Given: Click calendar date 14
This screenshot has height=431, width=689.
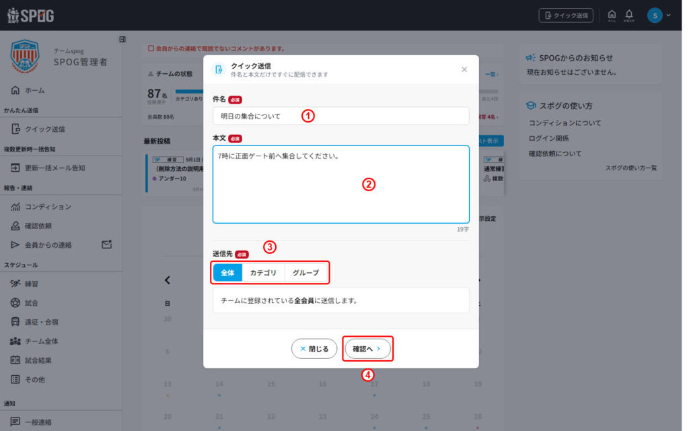Looking at the screenshot, I should (219, 384).
